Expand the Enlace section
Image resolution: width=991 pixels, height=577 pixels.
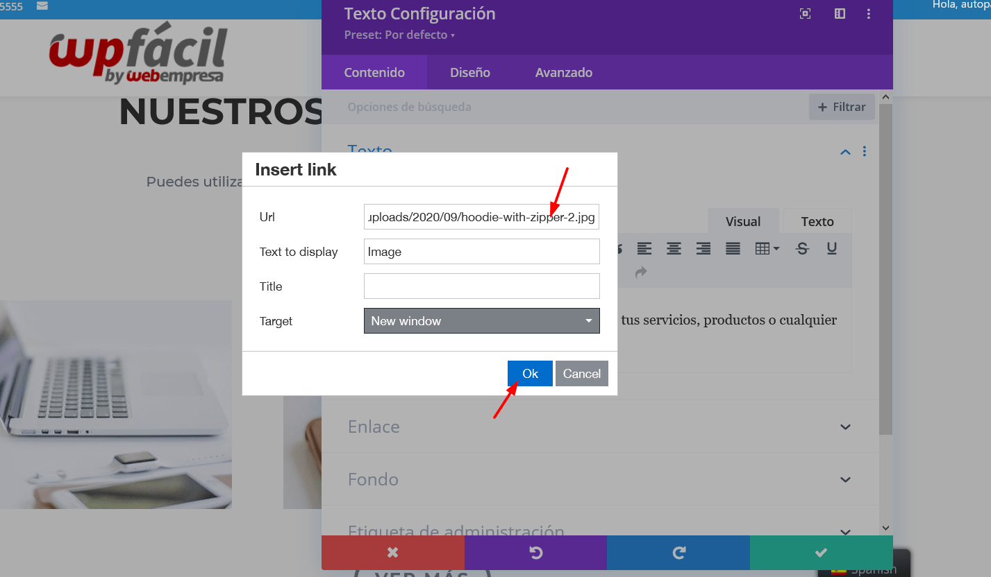point(601,427)
